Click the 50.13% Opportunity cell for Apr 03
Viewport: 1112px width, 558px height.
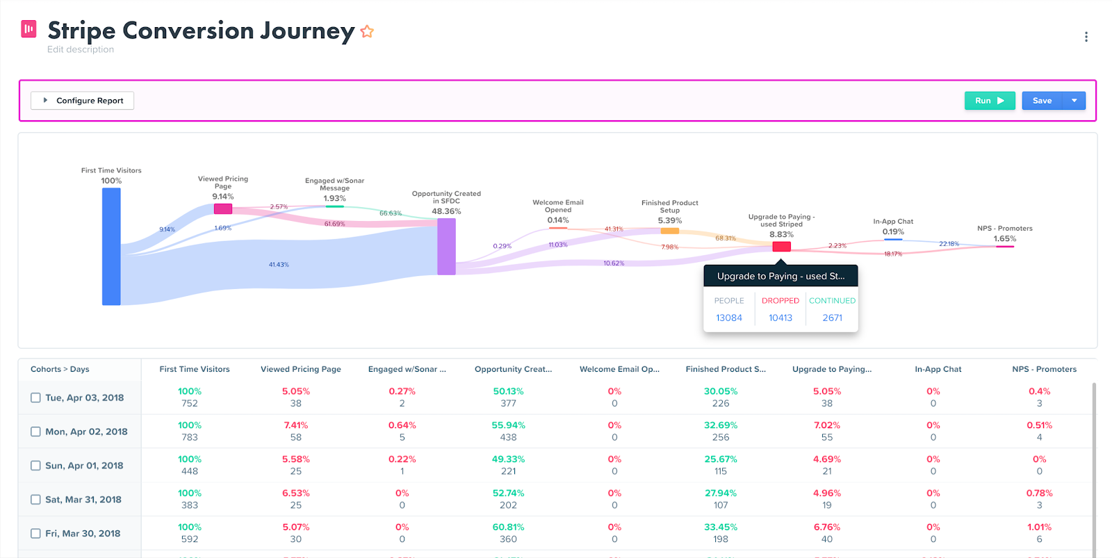pos(509,391)
